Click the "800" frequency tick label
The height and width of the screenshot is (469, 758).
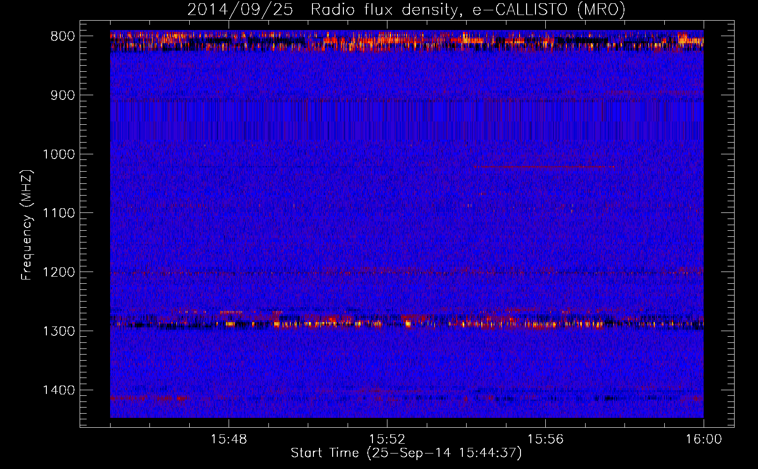click(62, 36)
